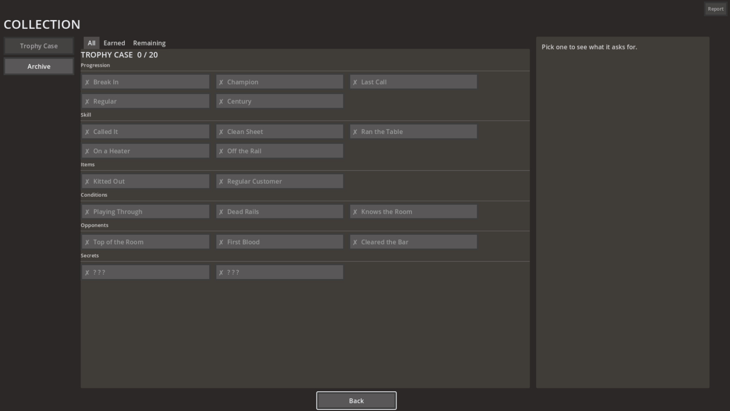Viewport: 730px width, 411px height.
Task: Select the Regular trophy entry
Action: (x=146, y=101)
